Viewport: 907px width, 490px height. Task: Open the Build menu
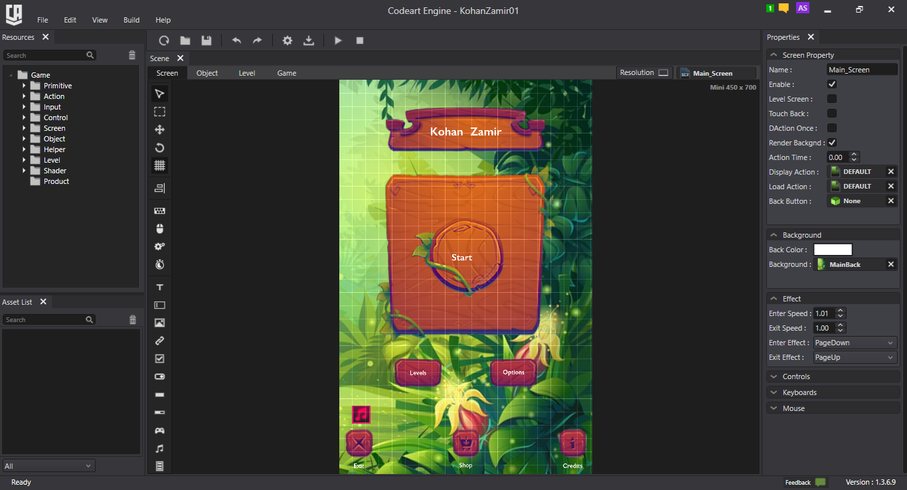(x=131, y=20)
